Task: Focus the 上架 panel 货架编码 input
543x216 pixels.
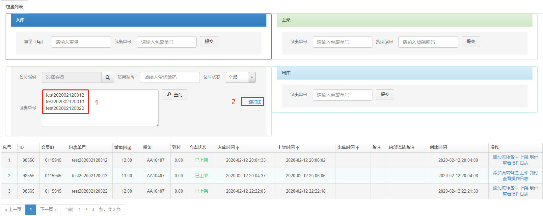Action: 428,42
